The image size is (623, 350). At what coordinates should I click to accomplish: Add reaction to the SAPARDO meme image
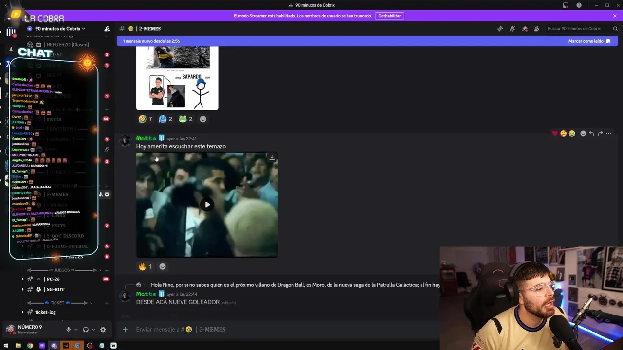(203, 119)
